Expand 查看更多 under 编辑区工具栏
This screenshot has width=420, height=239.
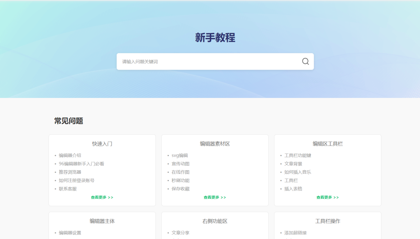(x=327, y=198)
